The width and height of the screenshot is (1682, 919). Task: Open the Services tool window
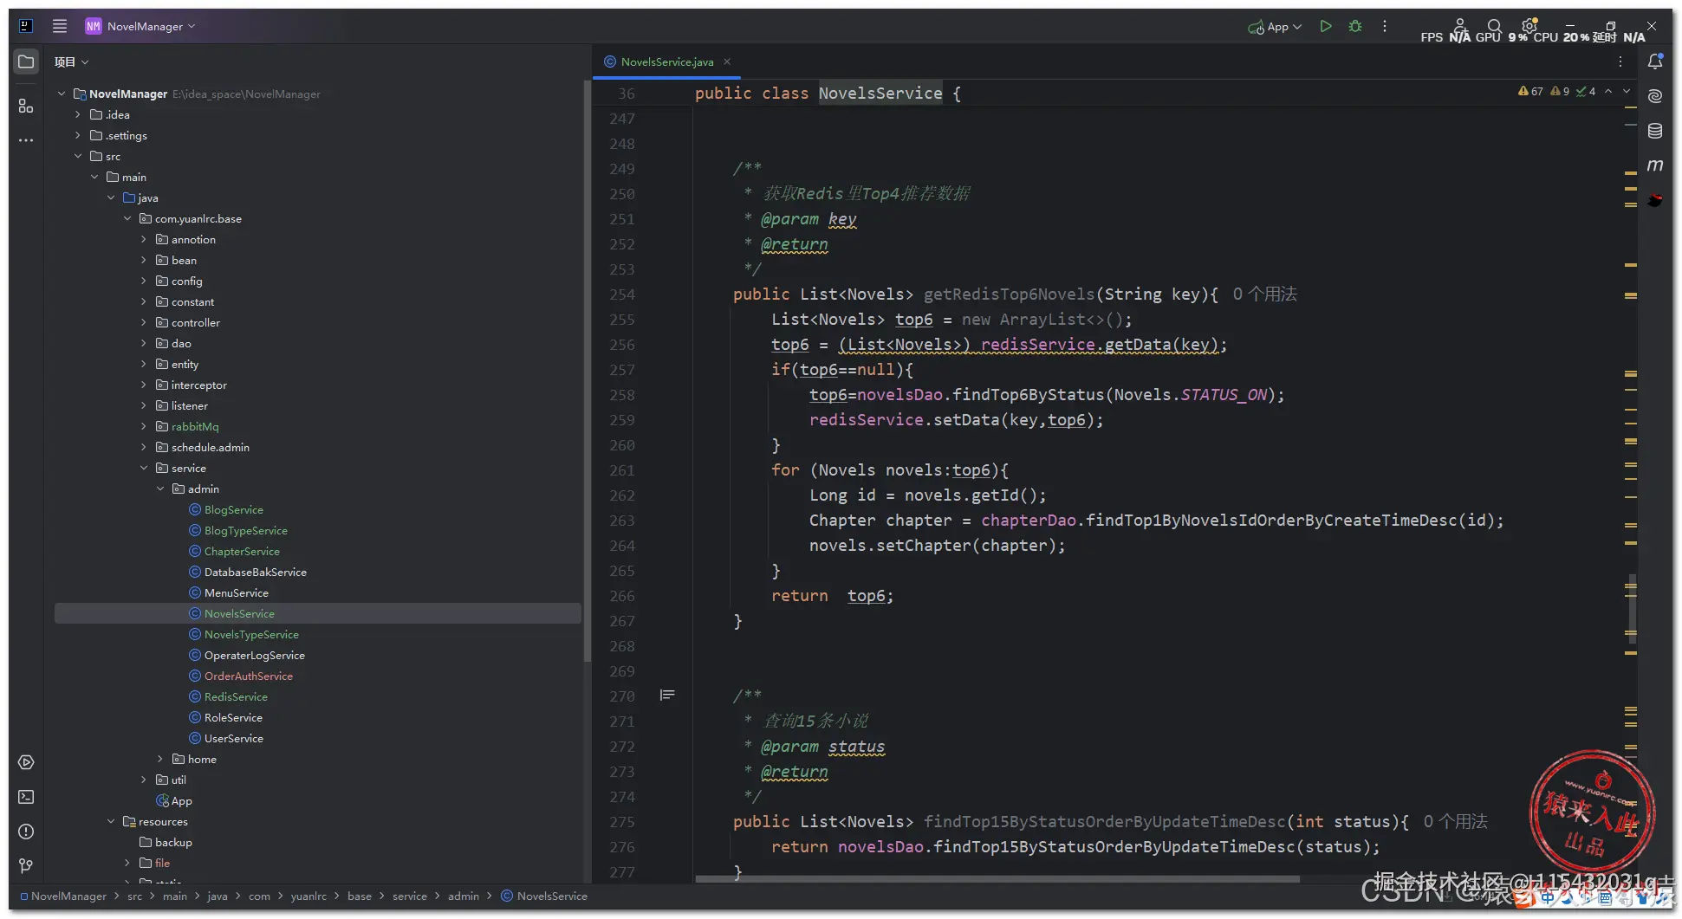click(x=26, y=762)
